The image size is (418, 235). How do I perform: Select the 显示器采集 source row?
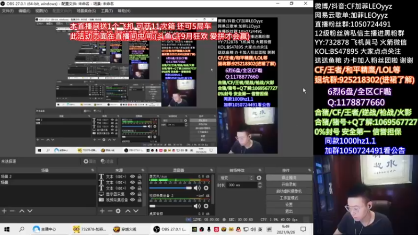(x=120, y=194)
